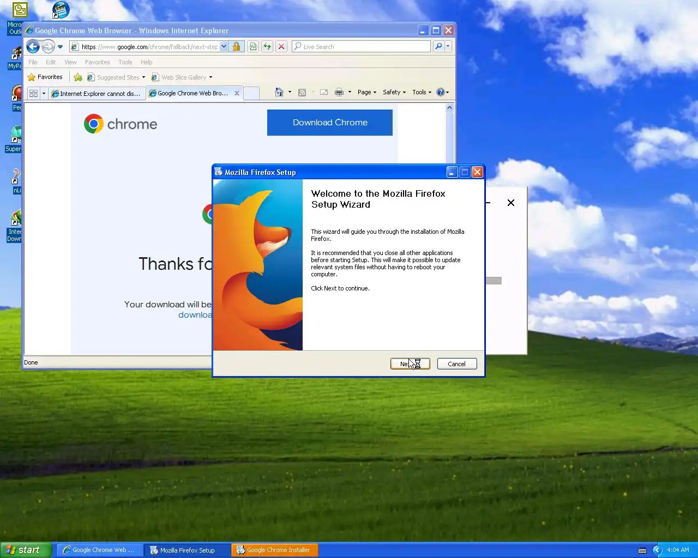Click the Chrome Installer progress bar
Viewport: 698px width, 558px height.
pyautogui.click(x=494, y=281)
